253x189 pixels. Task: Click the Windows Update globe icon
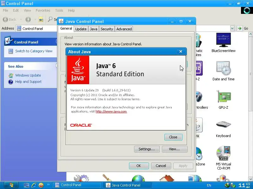[x=11, y=75]
